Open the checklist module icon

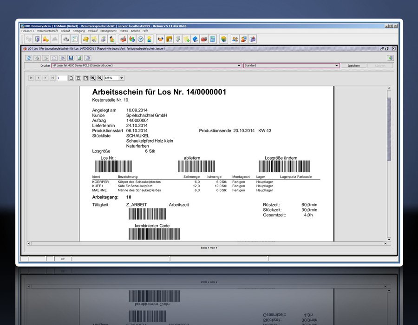point(75,39)
